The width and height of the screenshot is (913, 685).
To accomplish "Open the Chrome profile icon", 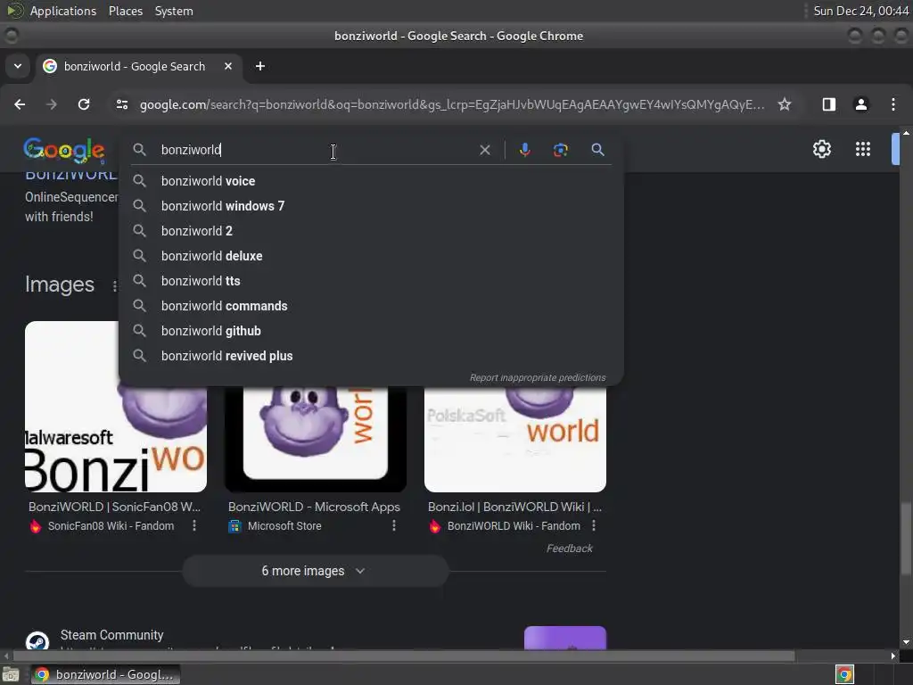I will pyautogui.click(x=860, y=104).
